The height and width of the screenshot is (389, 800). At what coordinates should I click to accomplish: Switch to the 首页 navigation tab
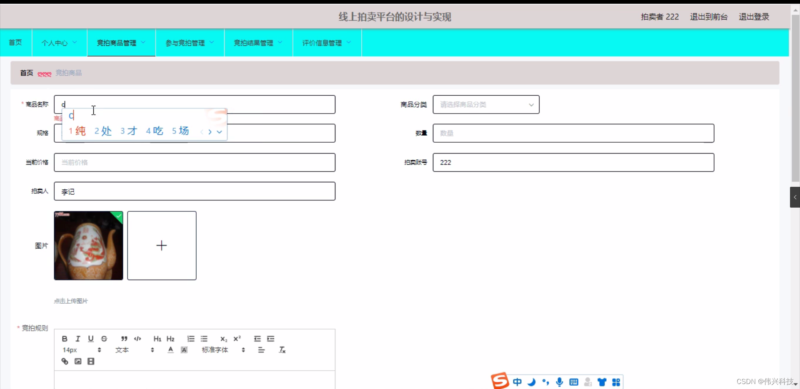coord(15,42)
